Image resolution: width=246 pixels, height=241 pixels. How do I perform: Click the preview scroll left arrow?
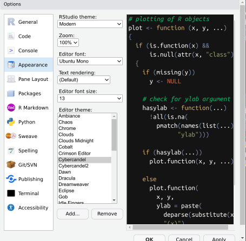pyautogui.click(x=130, y=228)
